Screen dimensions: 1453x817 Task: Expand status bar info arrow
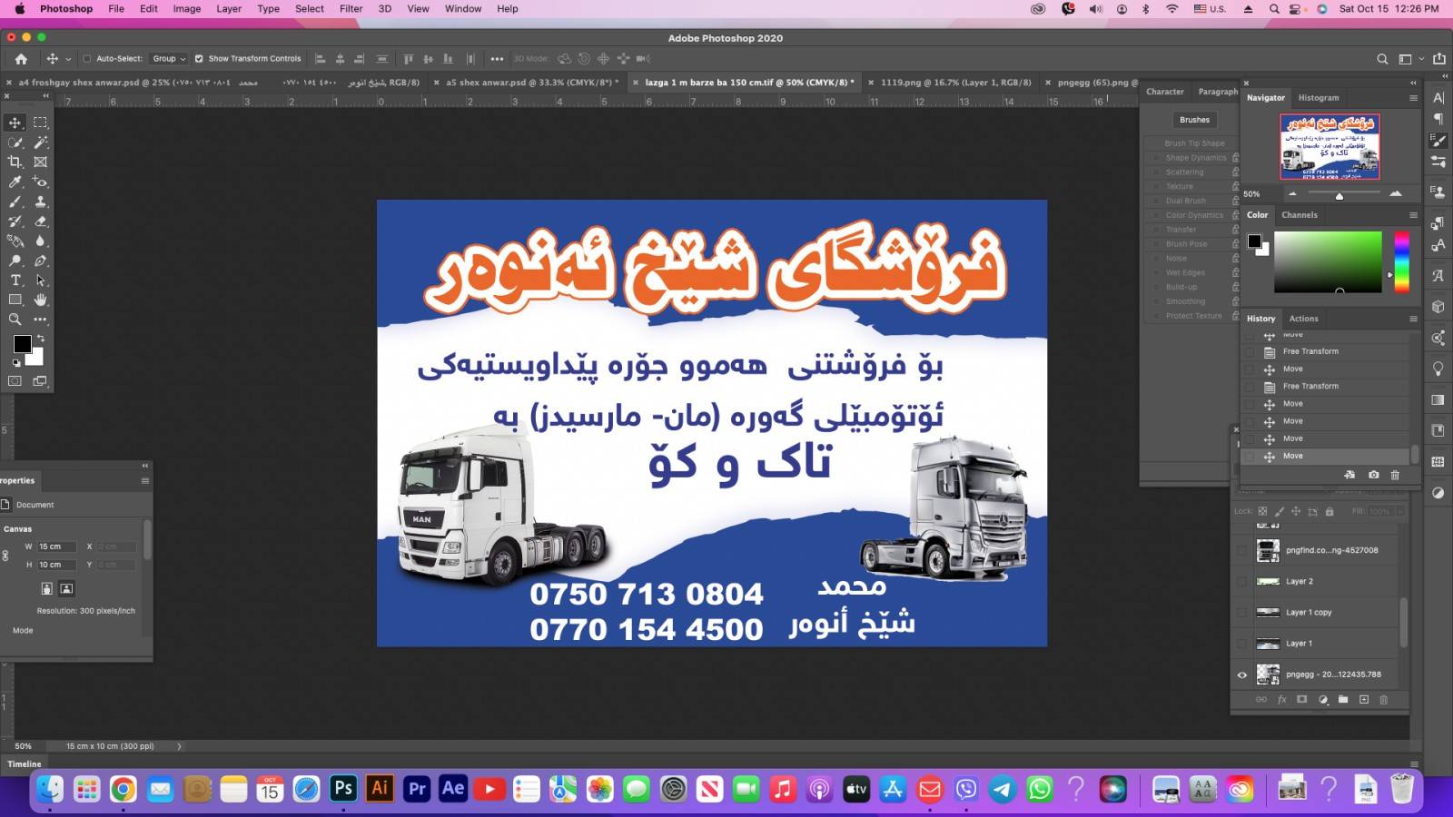pyautogui.click(x=179, y=746)
